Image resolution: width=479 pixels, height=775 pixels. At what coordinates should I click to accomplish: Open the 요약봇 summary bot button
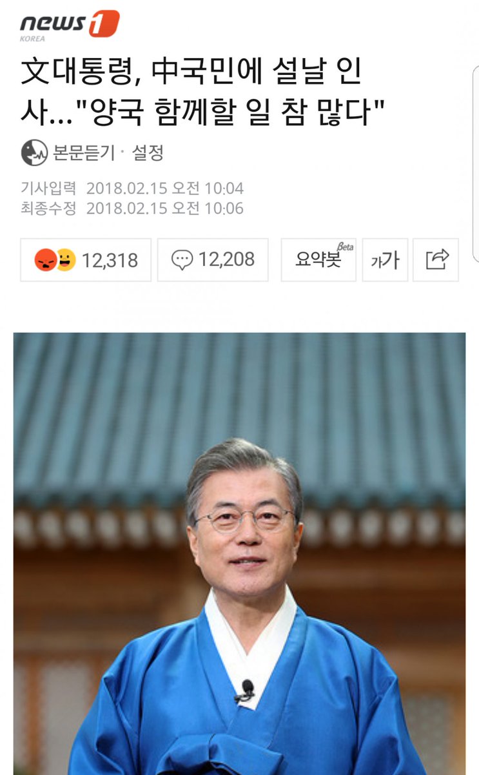tap(318, 260)
